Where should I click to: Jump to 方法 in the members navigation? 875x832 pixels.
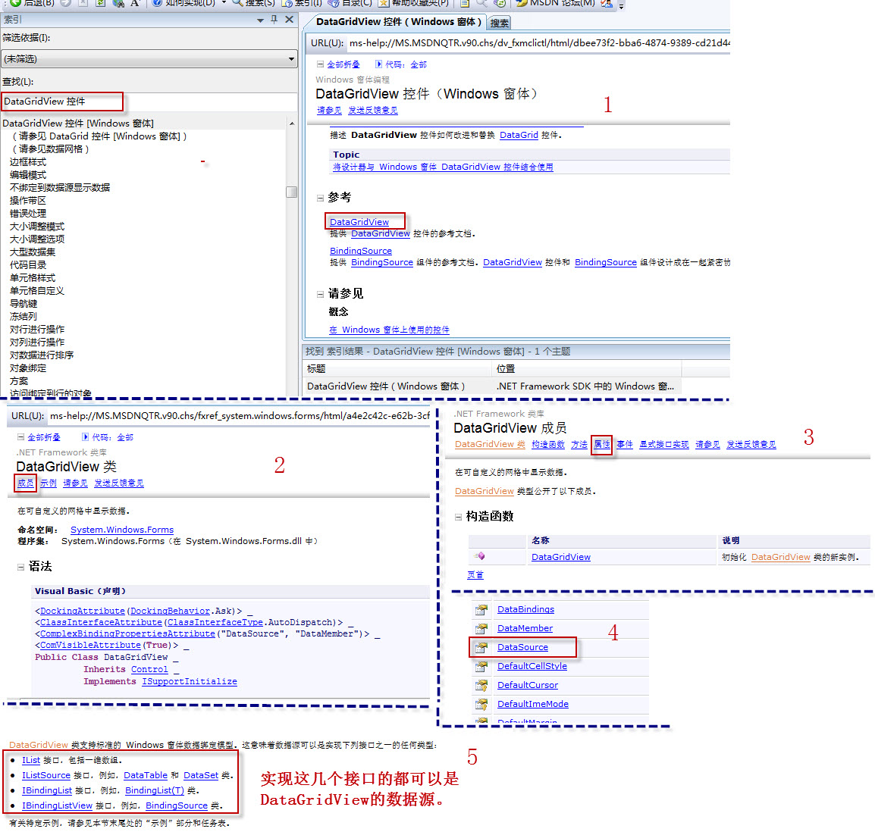pos(579,445)
